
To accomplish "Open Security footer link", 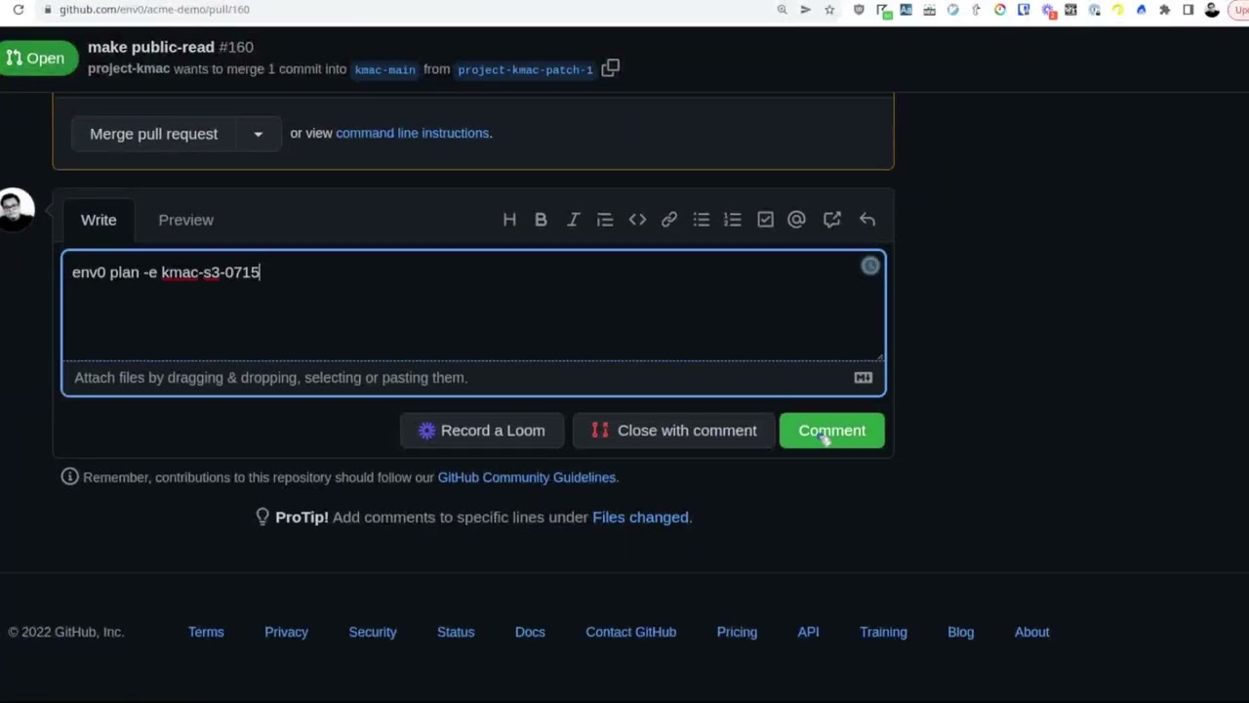I will pyautogui.click(x=373, y=632).
